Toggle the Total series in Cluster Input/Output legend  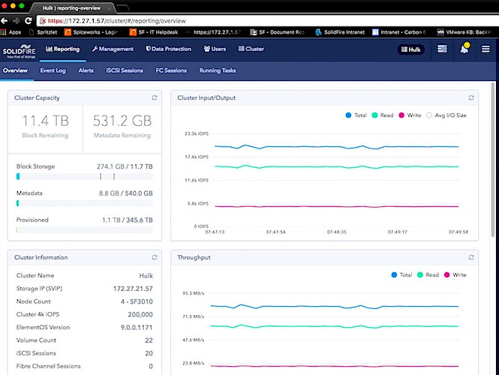click(356, 115)
